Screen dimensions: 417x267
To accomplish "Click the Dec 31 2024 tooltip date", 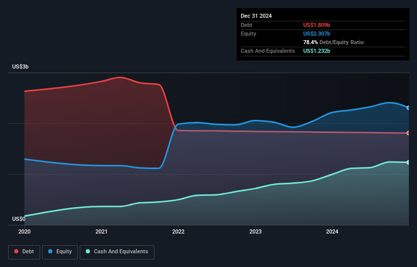I will (256, 16).
